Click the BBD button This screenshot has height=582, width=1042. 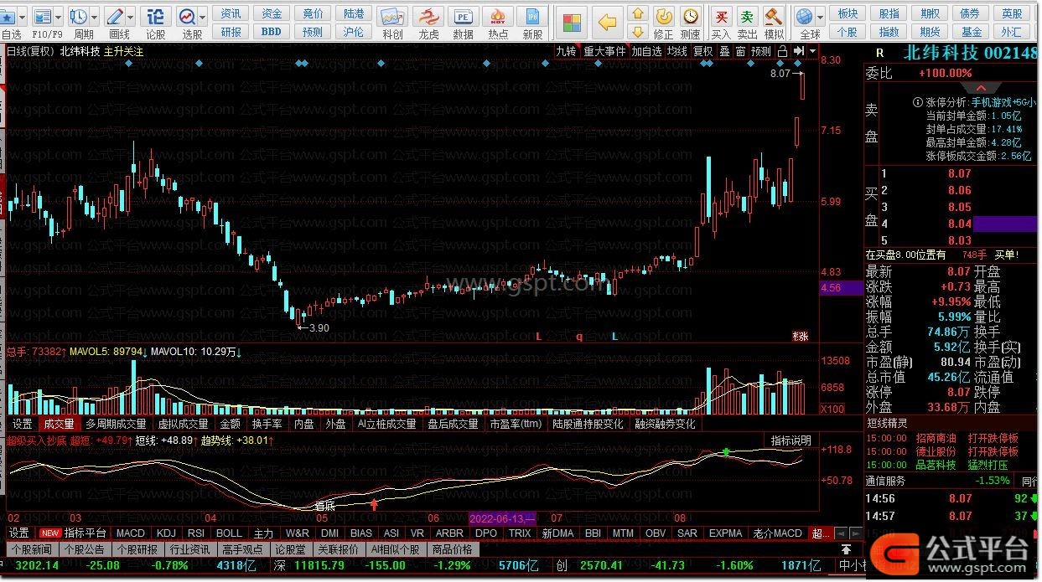tap(271, 31)
